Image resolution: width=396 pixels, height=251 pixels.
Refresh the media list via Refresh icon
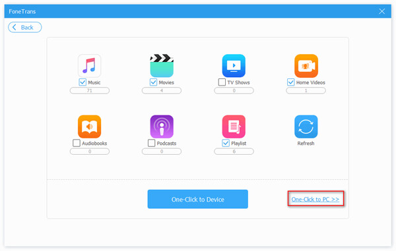[306, 126]
